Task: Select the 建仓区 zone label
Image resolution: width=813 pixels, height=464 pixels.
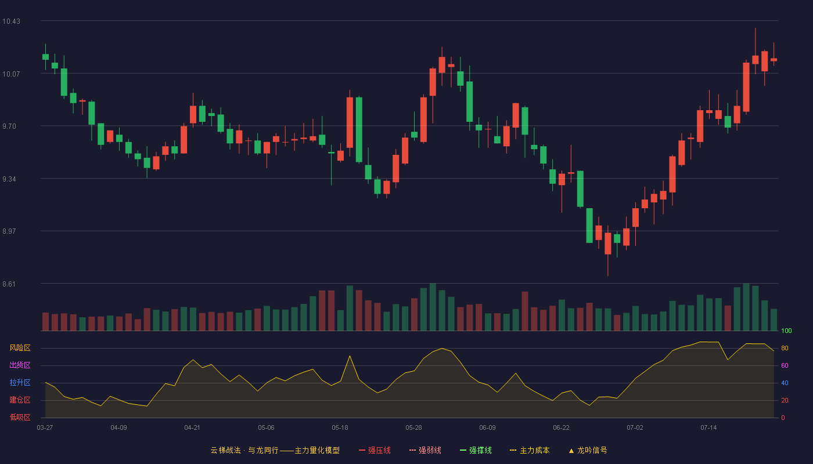Action: [x=20, y=400]
